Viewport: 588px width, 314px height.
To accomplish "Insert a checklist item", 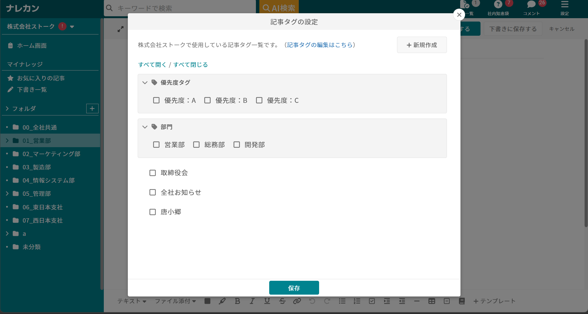I will click(x=372, y=301).
